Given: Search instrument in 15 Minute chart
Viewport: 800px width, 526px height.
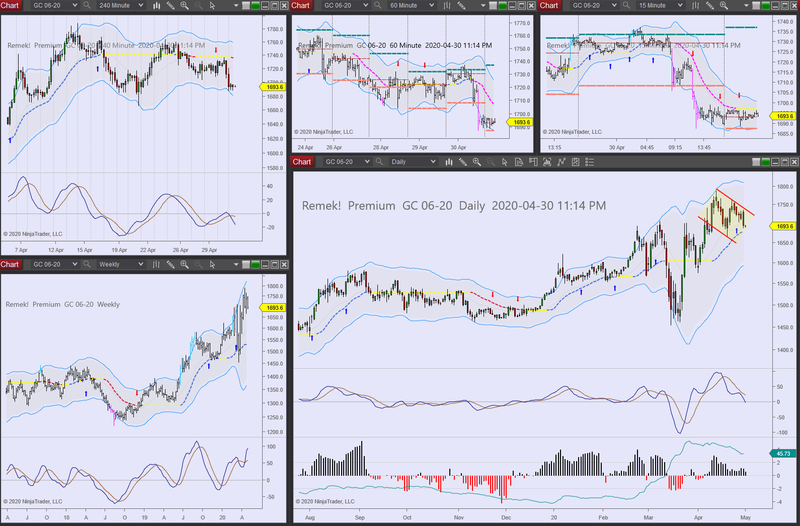Looking at the screenshot, I should pyautogui.click(x=626, y=6).
